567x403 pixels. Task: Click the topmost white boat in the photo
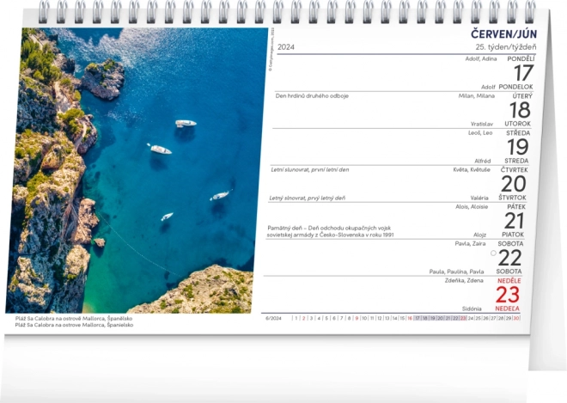[186, 124]
